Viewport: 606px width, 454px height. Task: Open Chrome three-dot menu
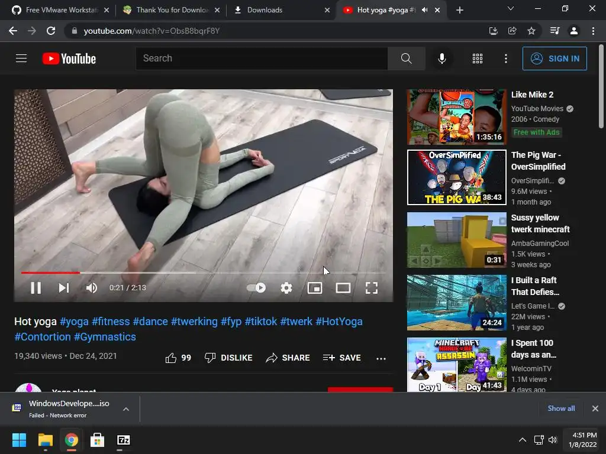pyautogui.click(x=593, y=31)
